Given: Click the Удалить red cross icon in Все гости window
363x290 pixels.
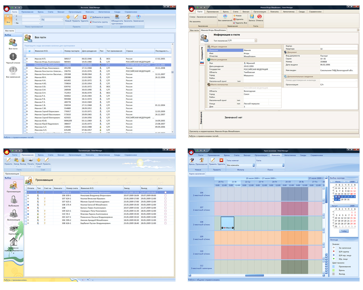Looking at the screenshot, I should coord(85,17).
